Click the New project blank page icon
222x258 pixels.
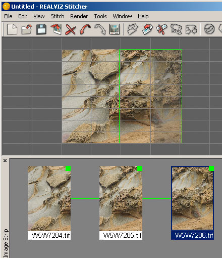[x=12, y=29]
